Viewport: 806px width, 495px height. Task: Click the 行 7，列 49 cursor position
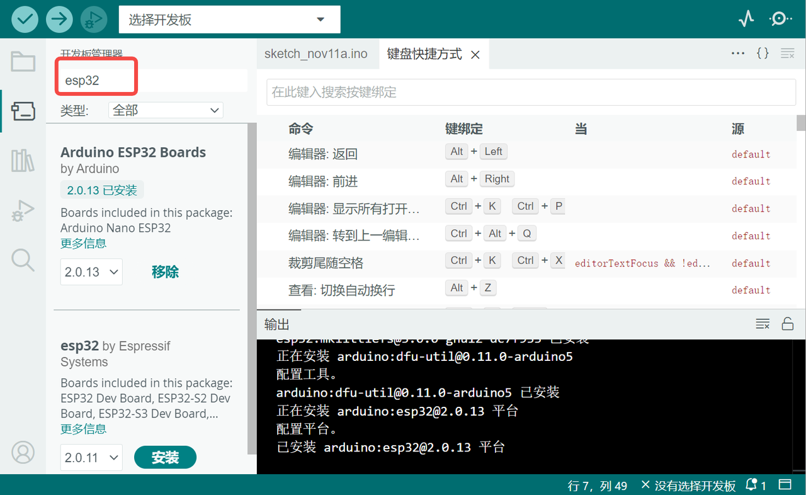[598, 486]
